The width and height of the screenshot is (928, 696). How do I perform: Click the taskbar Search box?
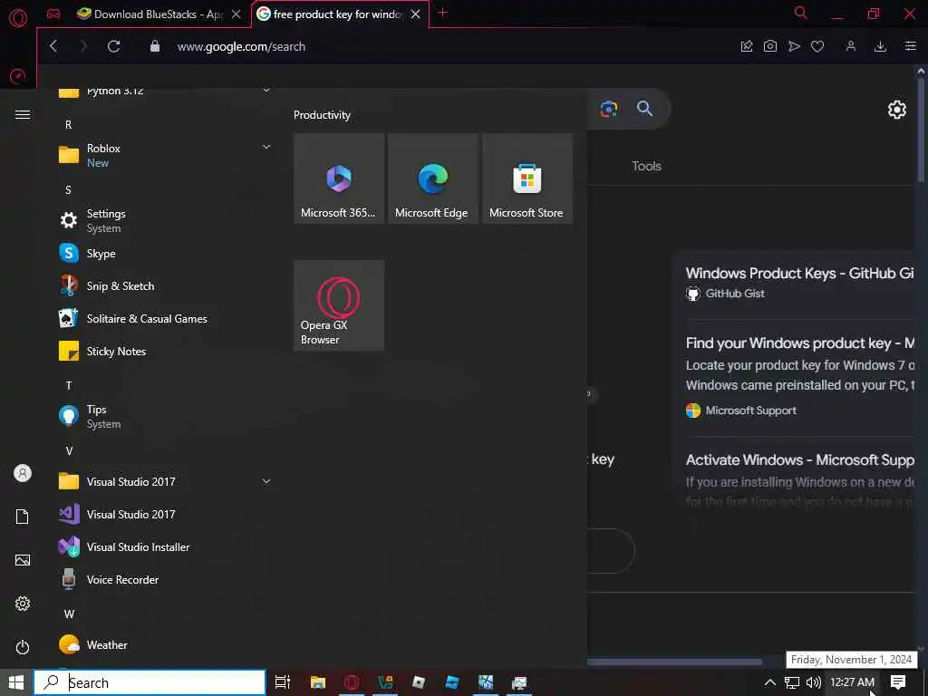coord(150,682)
